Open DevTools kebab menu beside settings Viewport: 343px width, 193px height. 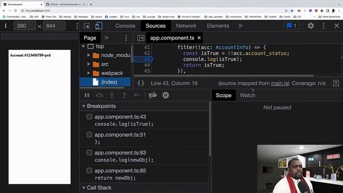pos(324,26)
